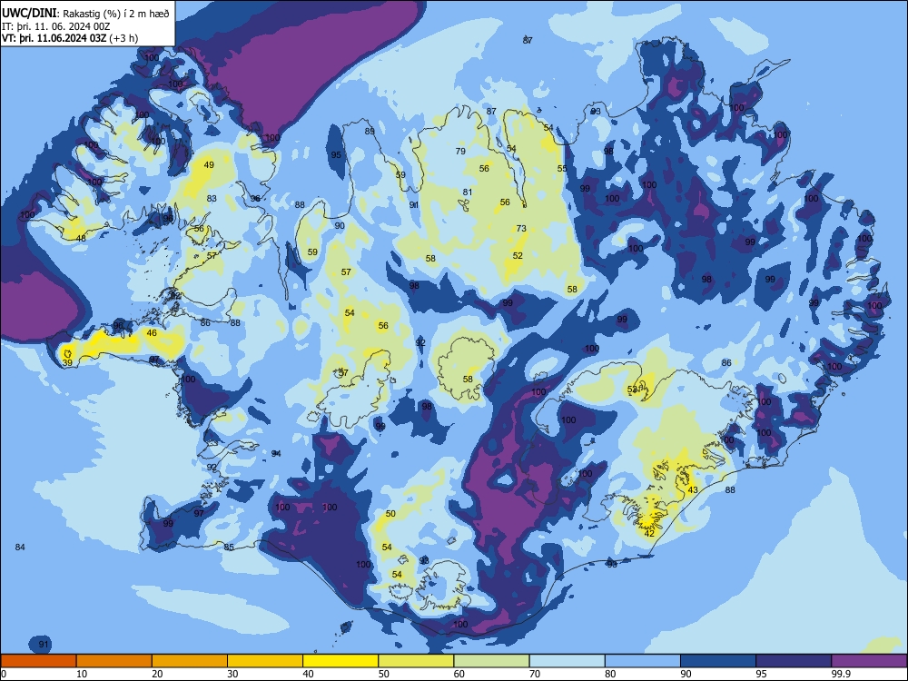This screenshot has height=681, width=908.
Task: Click the humidity value '55' on the map
Action: pos(562,169)
